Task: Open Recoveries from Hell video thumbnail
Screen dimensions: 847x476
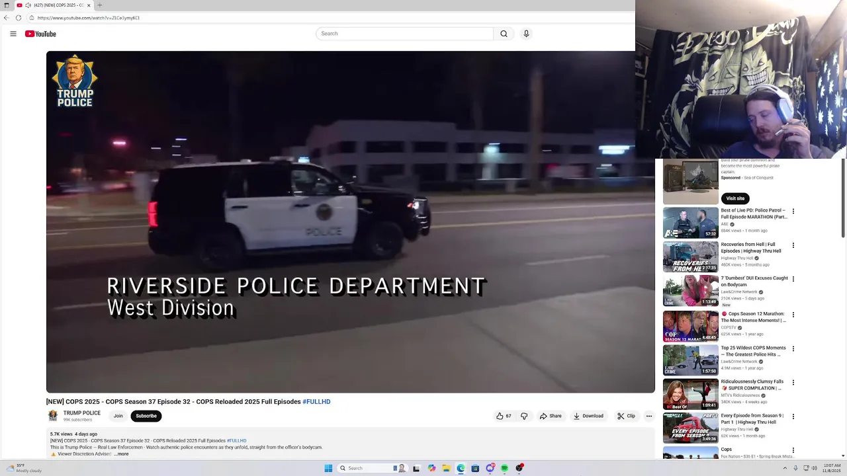Action: [x=691, y=257]
